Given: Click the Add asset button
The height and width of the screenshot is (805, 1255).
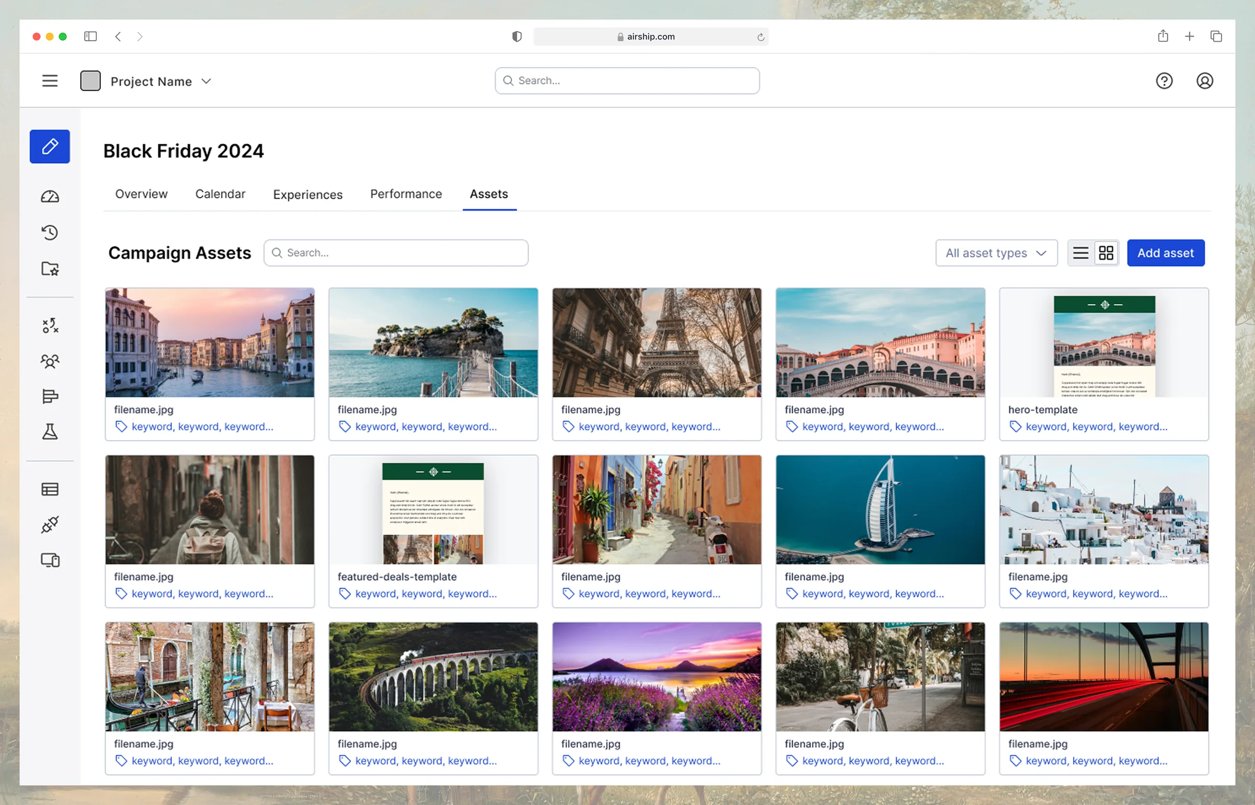Looking at the screenshot, I should (x=1166, y=253).
